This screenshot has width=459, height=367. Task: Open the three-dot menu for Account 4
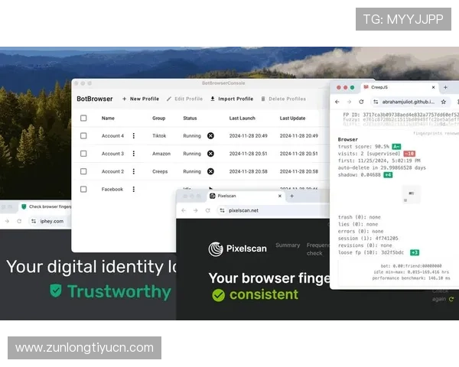point(133,135)
